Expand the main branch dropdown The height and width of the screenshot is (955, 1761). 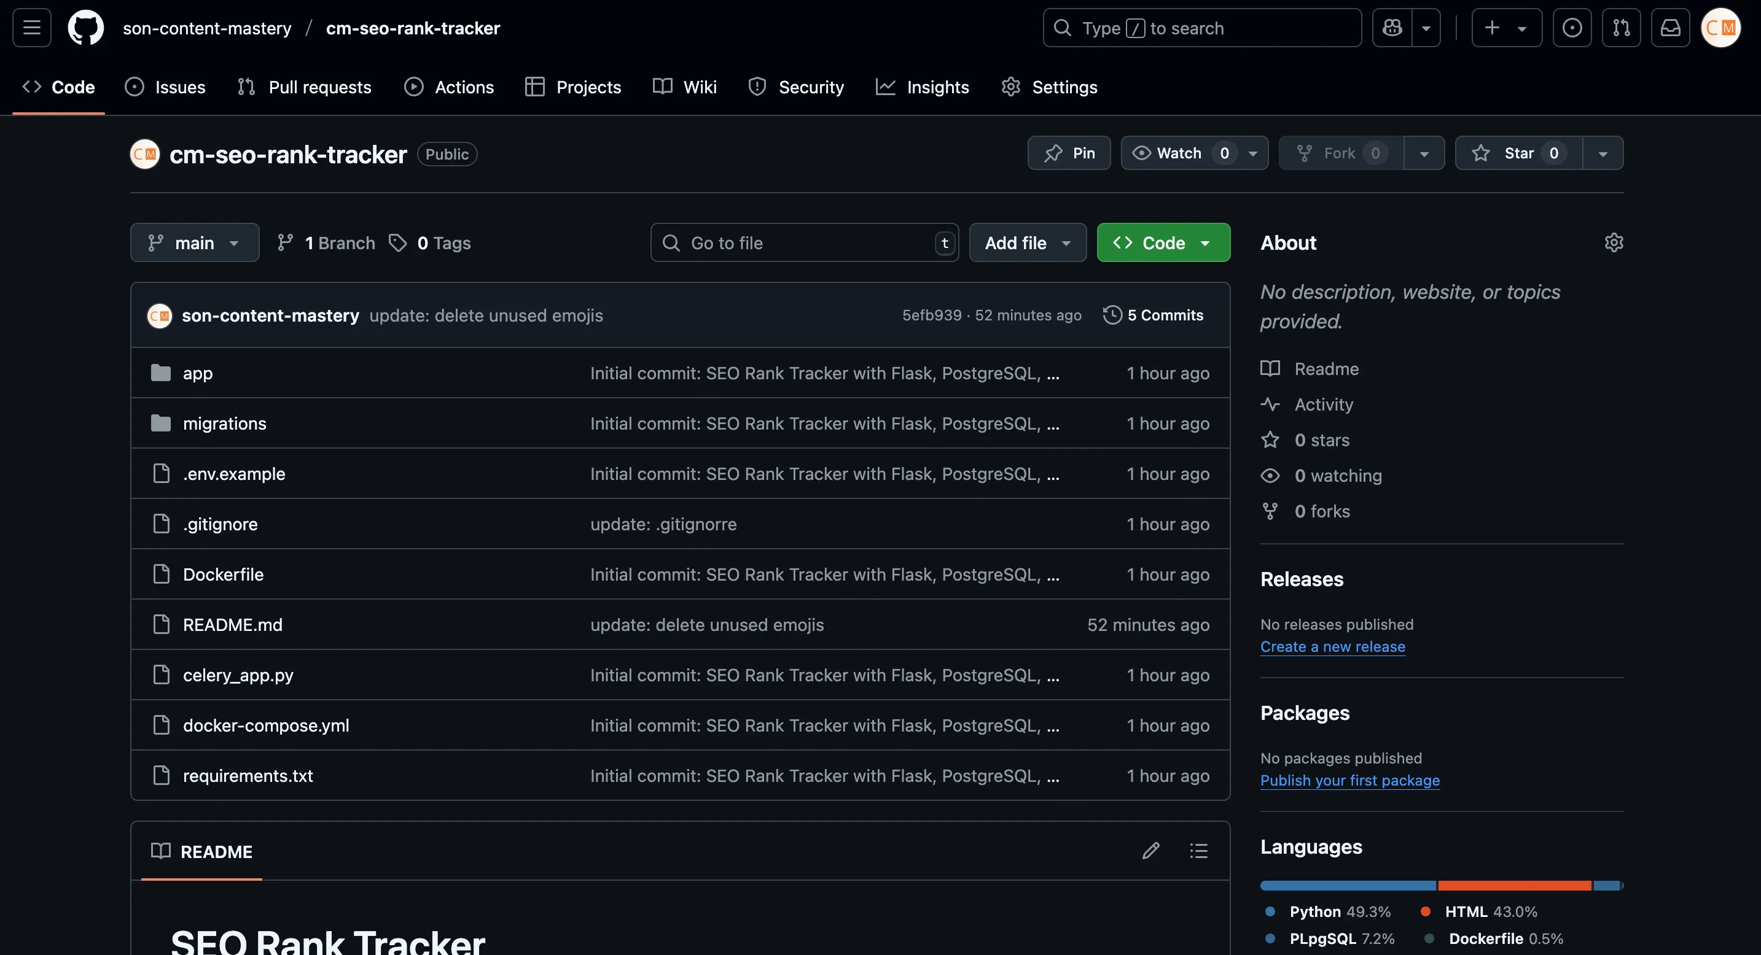tap(194, 243)
